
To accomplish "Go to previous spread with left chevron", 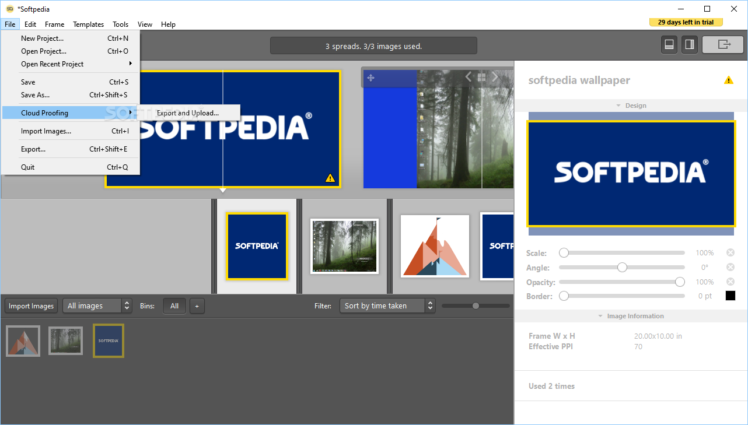I will point(469,77).
